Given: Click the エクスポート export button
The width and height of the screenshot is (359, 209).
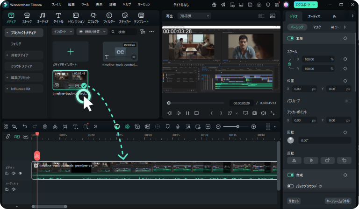Looking at the screenshot, I should 306,5.
